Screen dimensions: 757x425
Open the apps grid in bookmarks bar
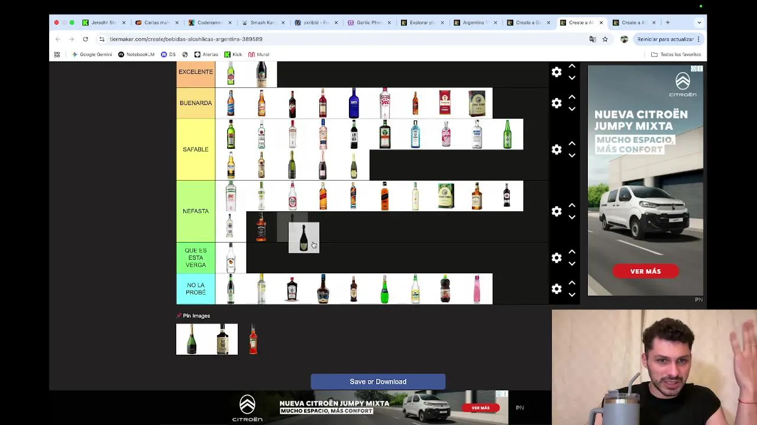click(x=57, y=54)
